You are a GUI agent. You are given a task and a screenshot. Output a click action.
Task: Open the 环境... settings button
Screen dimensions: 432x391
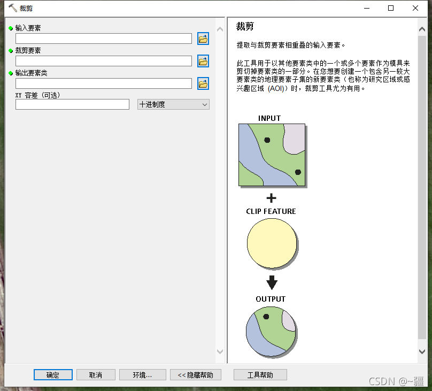(x=142, y=375)
